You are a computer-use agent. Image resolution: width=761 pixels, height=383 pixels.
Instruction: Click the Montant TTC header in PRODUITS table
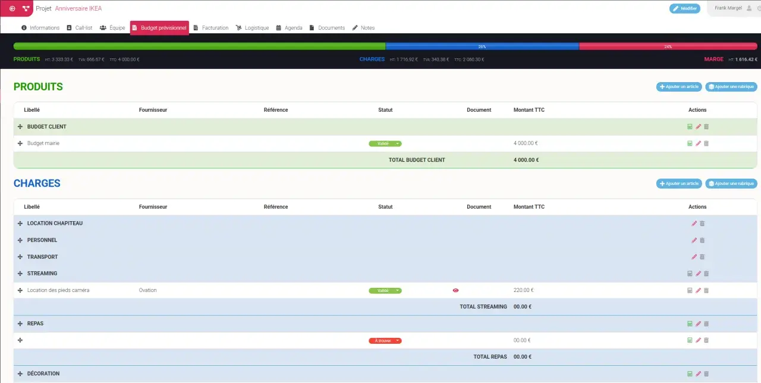[x=529, y=110]
